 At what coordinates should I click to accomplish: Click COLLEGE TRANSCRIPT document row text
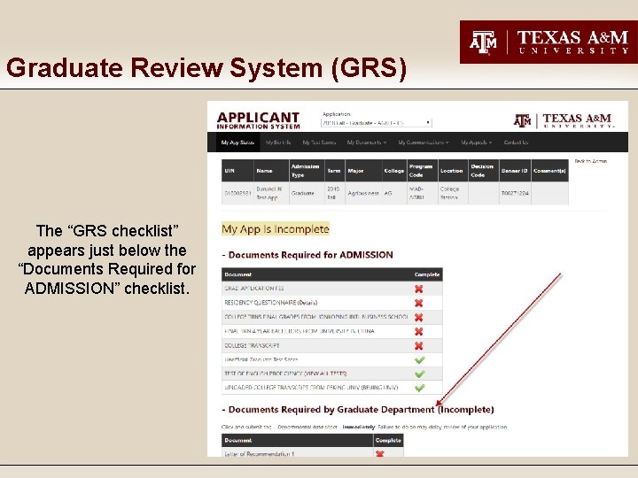pos(252,346)
